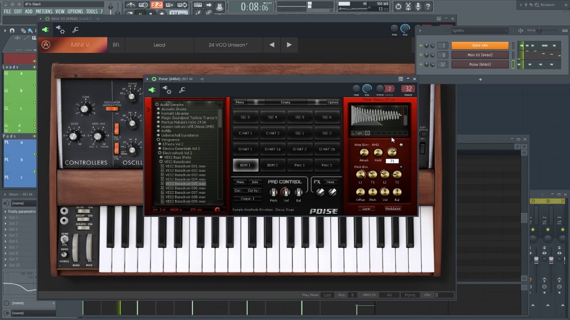Click the Amp Env decay value field showing 71
Screen dimensions: 570x320
click(392, 161)
